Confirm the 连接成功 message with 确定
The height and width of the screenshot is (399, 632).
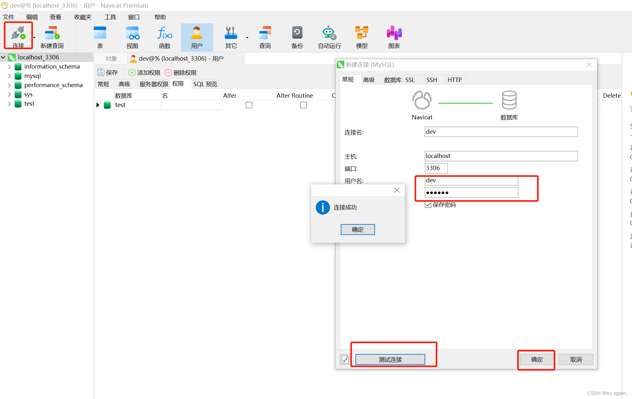click(358, 230)
